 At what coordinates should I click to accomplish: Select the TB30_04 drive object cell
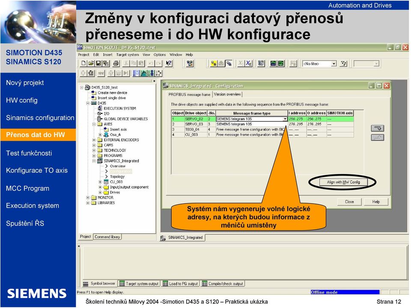(196, 129)
